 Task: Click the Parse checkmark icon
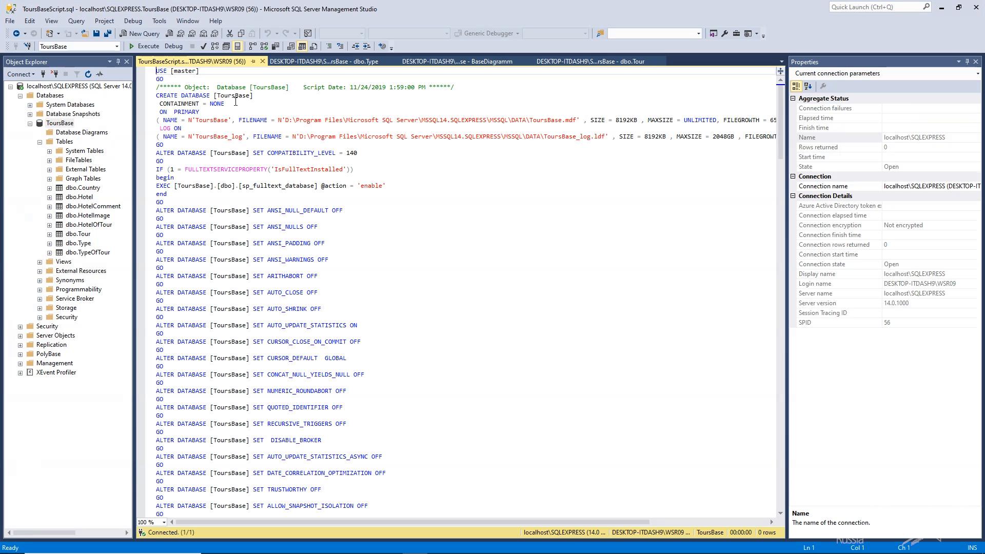pyautogui.click(x=204, y=46)
